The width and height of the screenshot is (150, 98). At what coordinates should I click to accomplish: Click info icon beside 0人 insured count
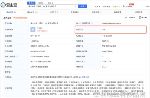tap(106, 67)
